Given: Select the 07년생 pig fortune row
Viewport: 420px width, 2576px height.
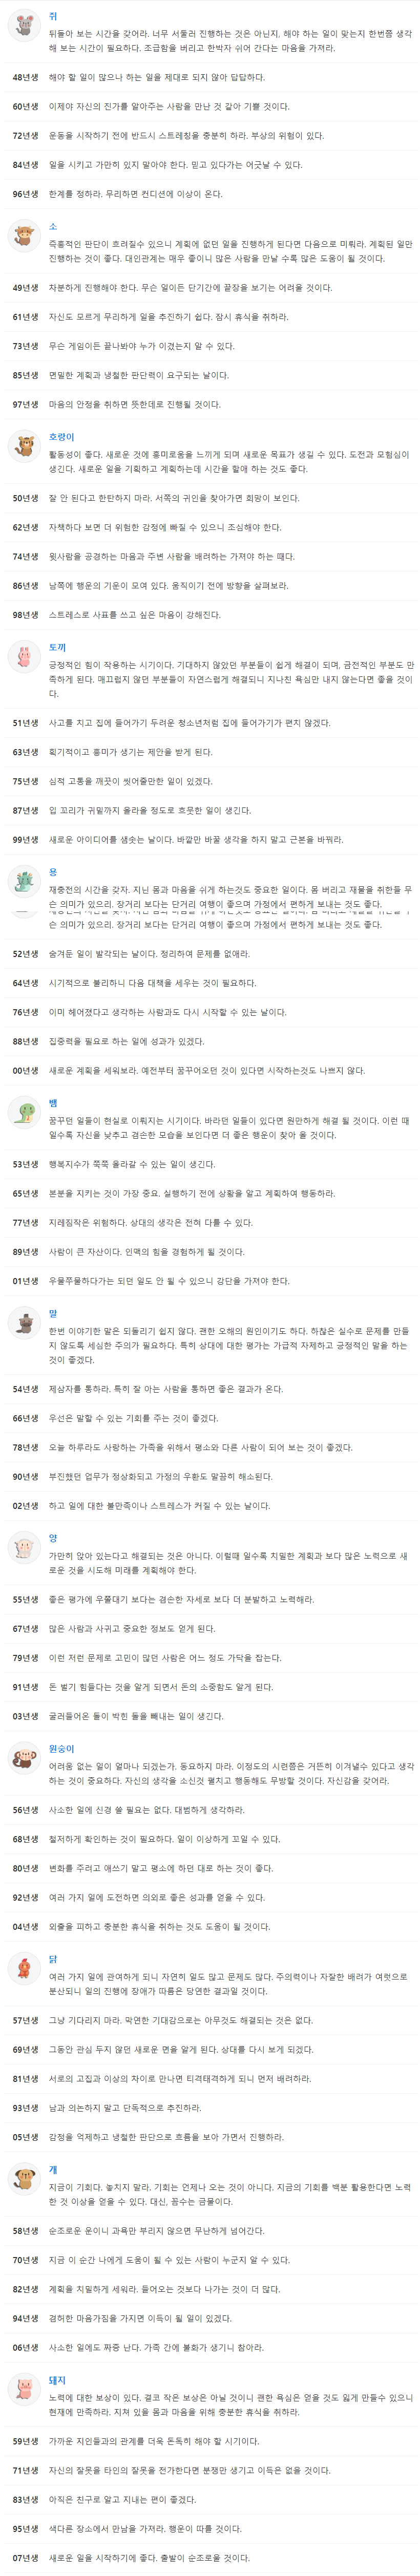Looking at the screenshot, I should click(210, 2558).
